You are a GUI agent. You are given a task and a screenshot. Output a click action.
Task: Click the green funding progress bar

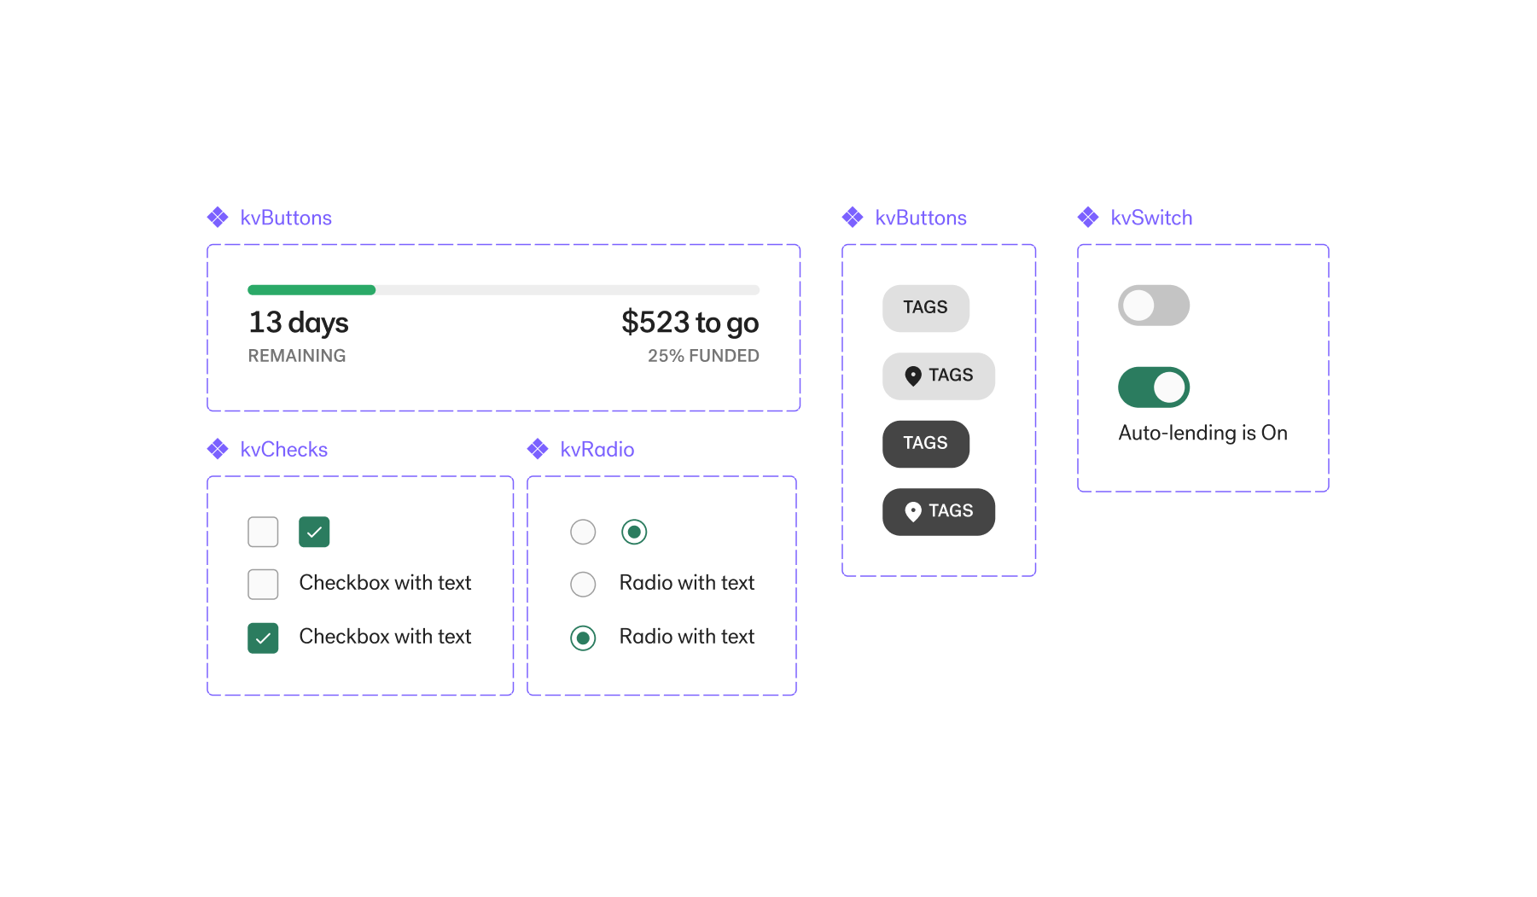(x=311, y=290)
